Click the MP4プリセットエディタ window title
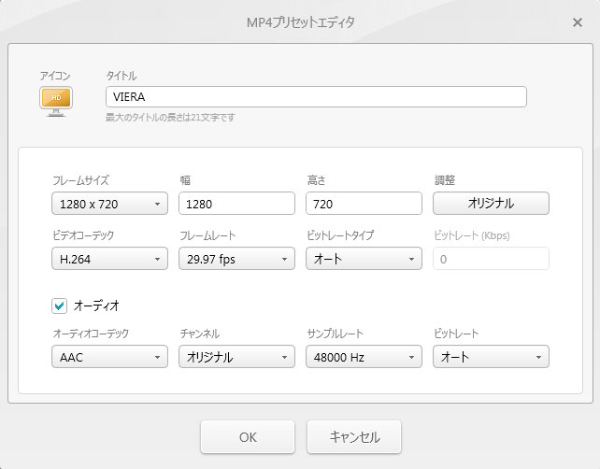Screen dimensions: 600x469 pos(300,22)
